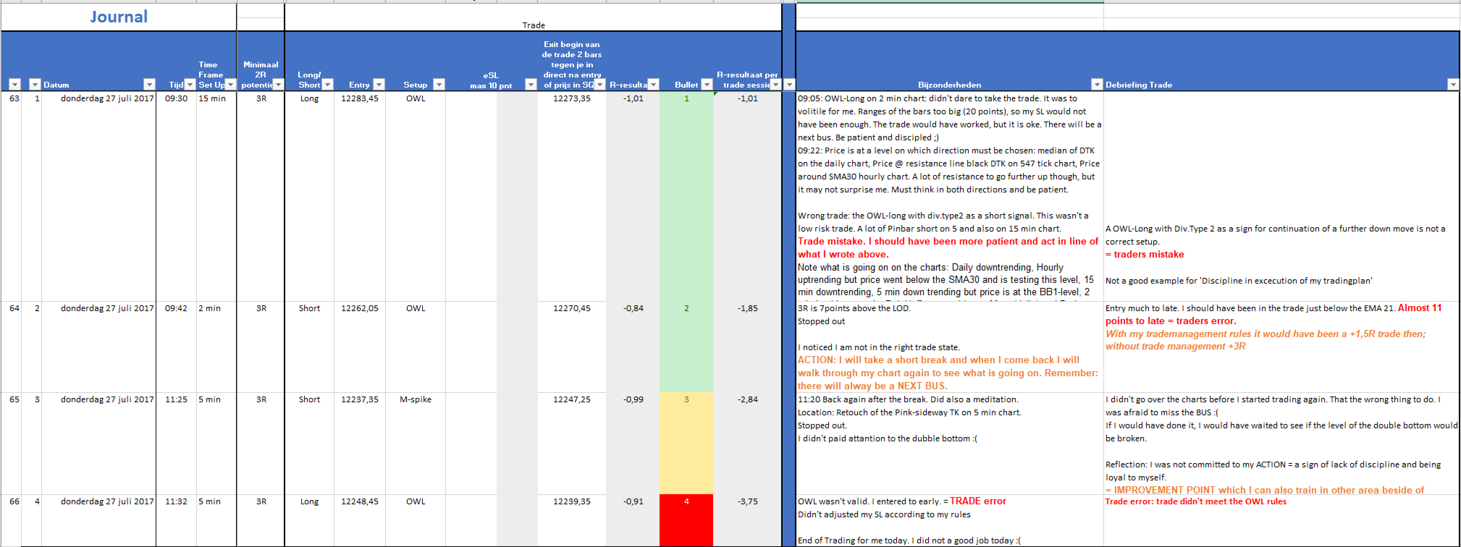Open the filter dropdown of the first leftmost column

[15, 84]
